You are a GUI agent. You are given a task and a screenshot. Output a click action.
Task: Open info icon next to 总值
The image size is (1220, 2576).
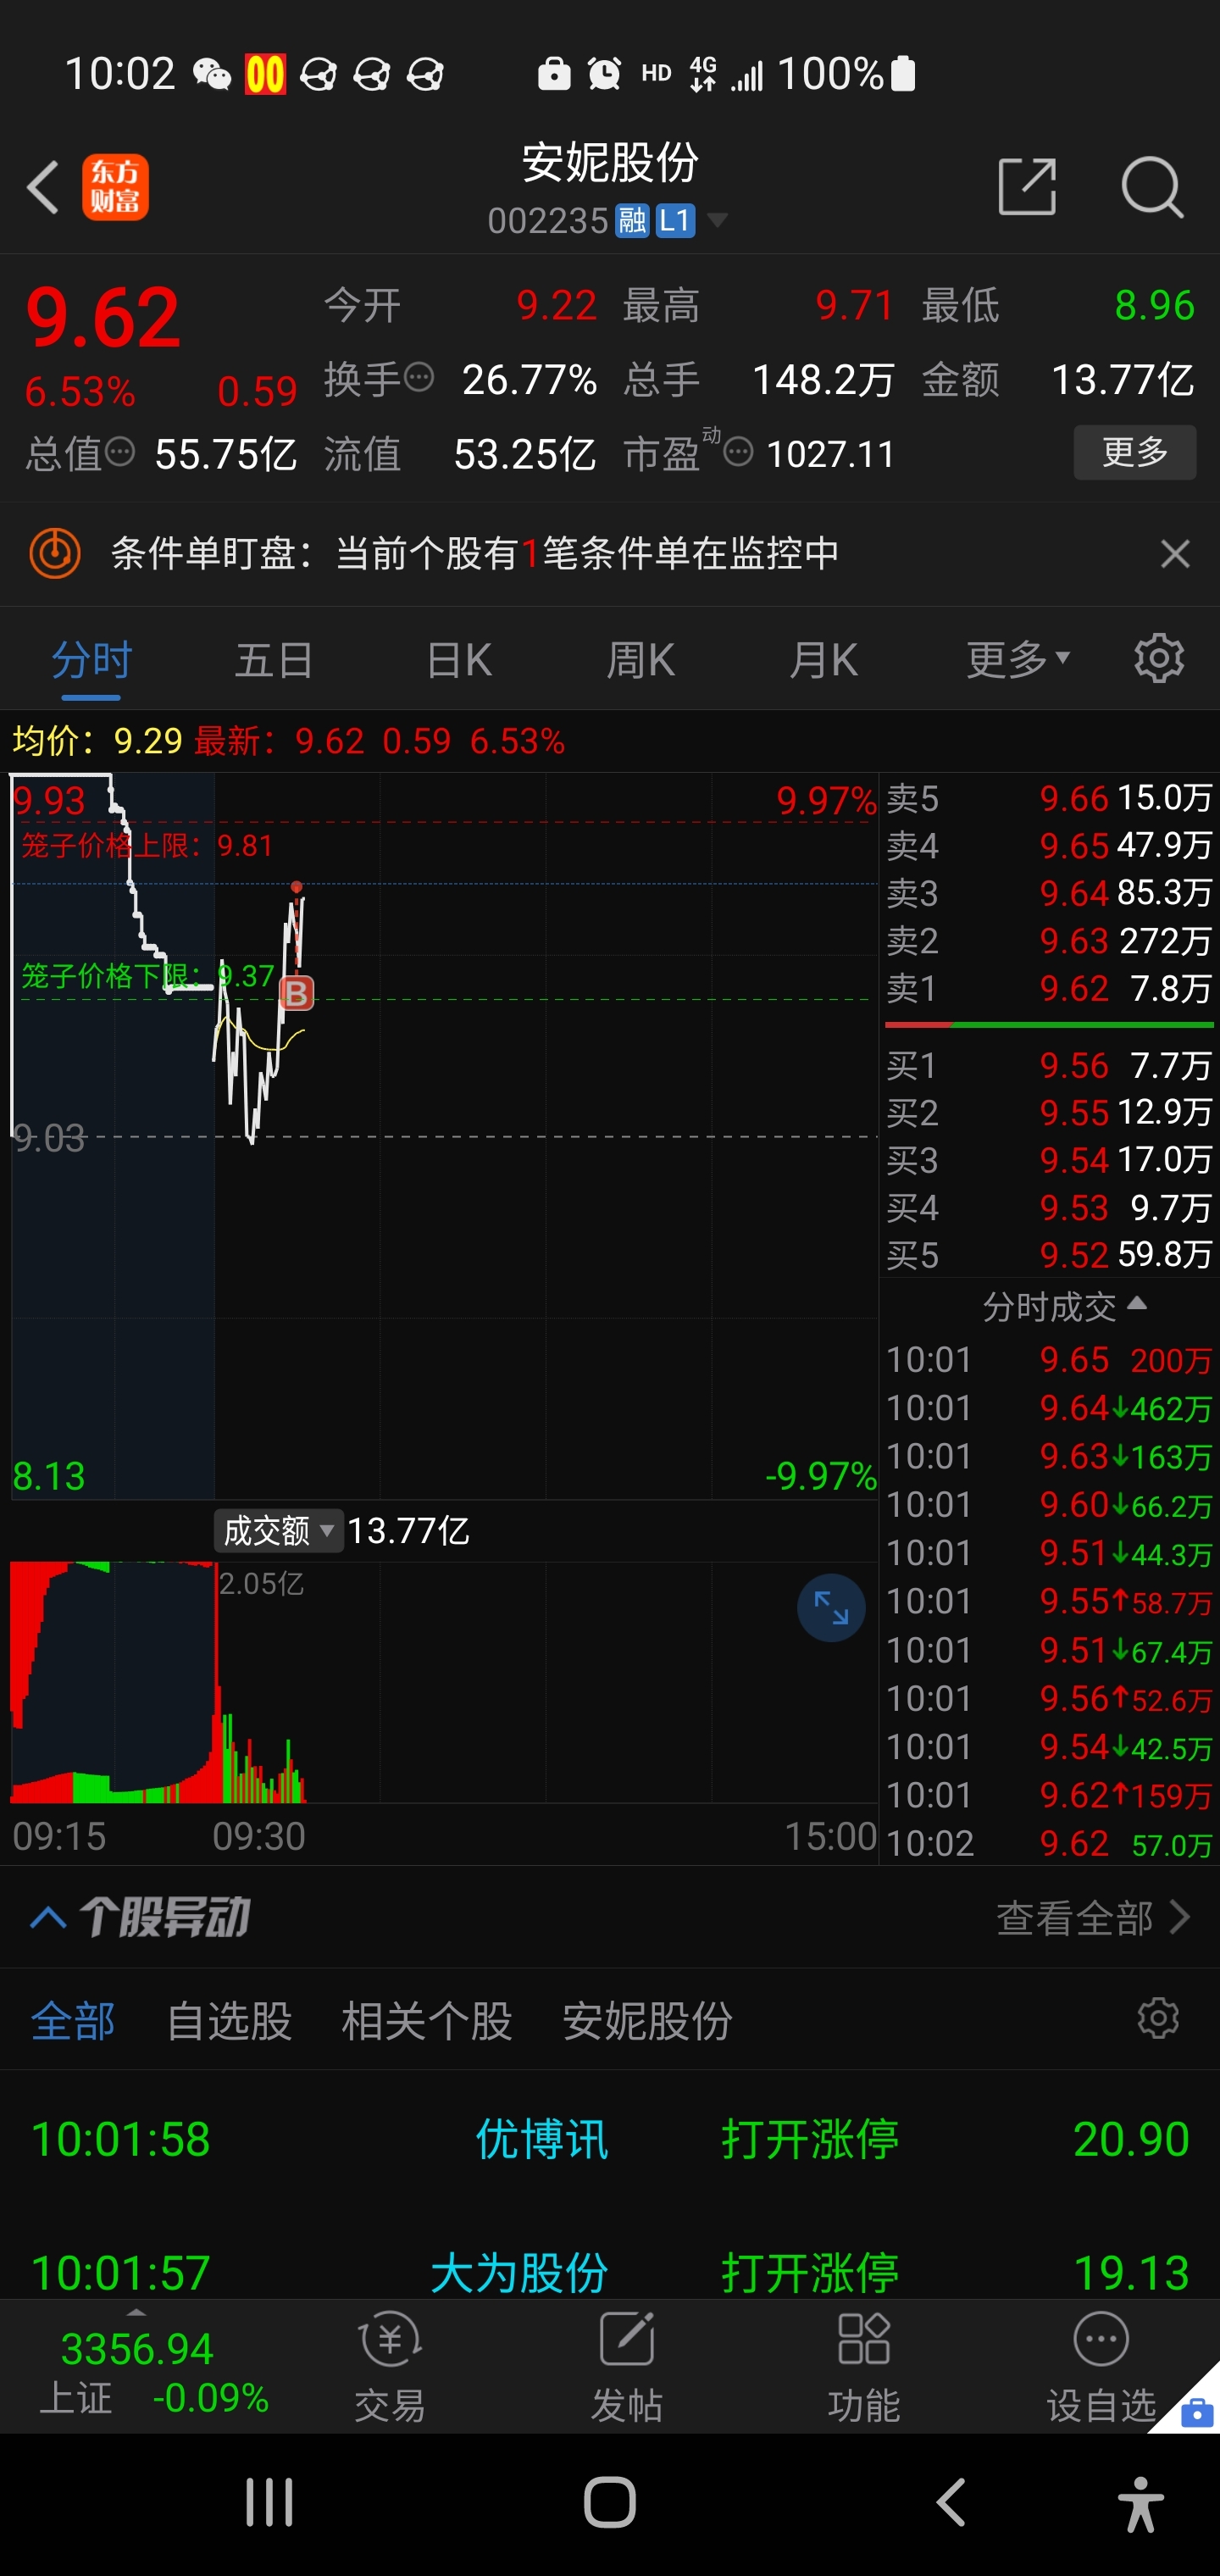click(x=119, y=453)
